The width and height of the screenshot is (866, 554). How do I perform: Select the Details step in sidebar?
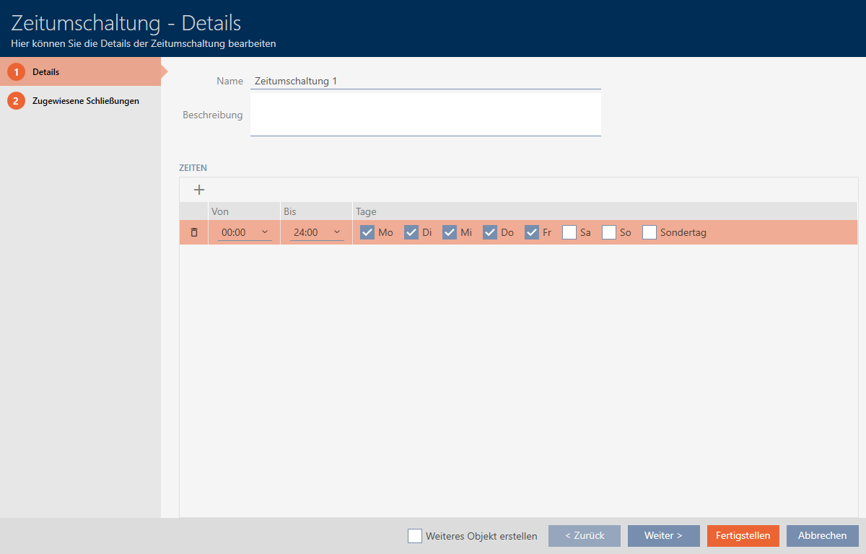45,72
